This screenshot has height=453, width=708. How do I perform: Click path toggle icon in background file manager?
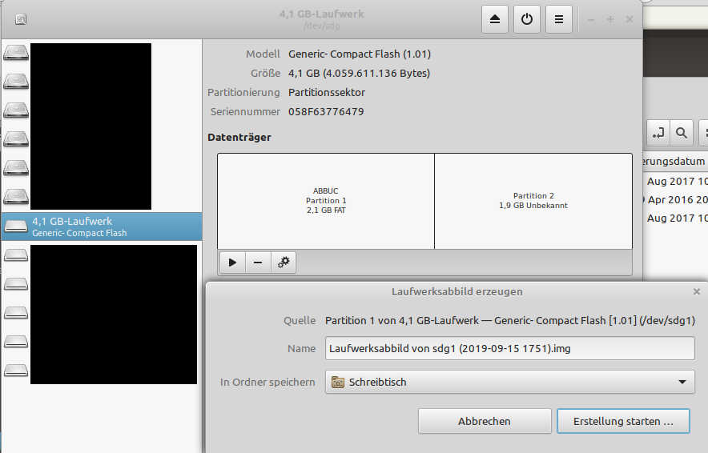tap(658, 133)
